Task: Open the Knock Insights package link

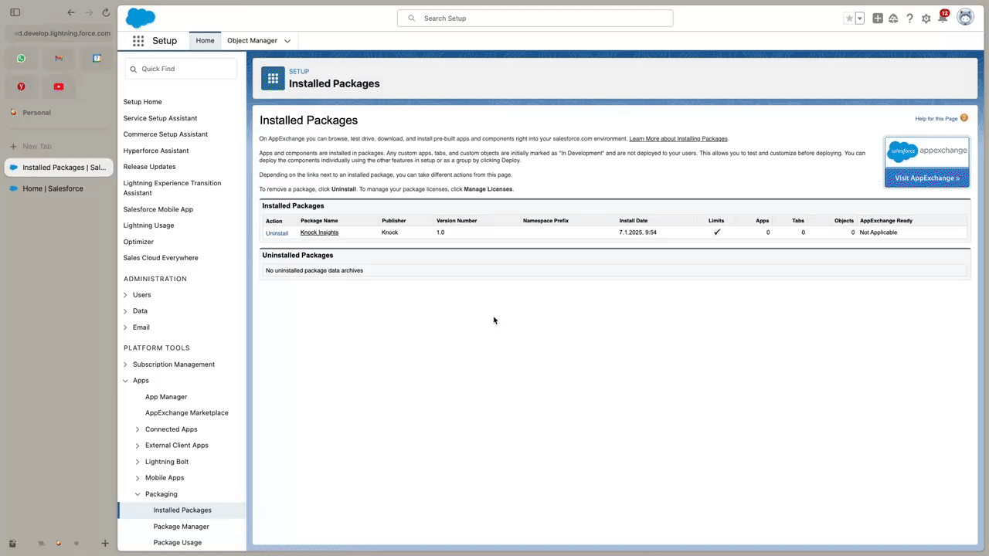Action: coord(319,232)
